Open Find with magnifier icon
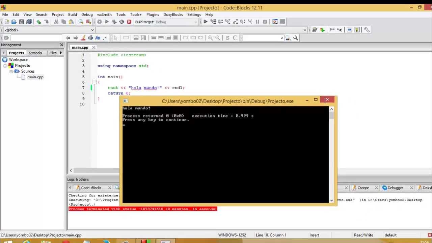Viewport: 432px width, 243px height. (x=81, y=22)
